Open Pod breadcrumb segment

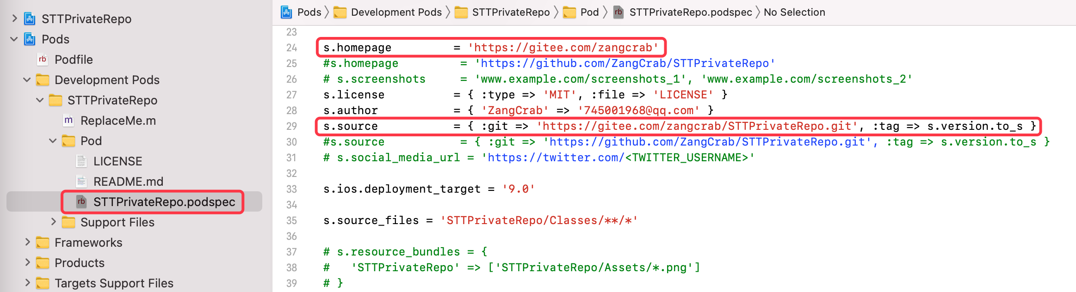[x=590, y=12]
